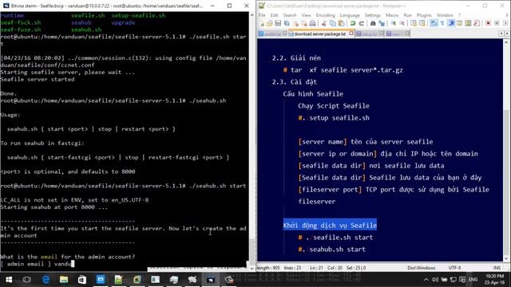Viewport: 511px width, 287px height.
Task: Open the Macro menu
Action: click(x=392, y=15)
